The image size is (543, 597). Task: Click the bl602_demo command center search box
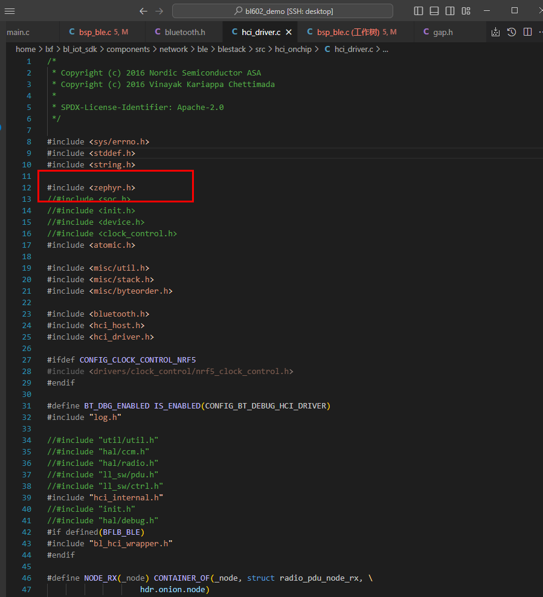pyautogui.click(x=282, y=11)
